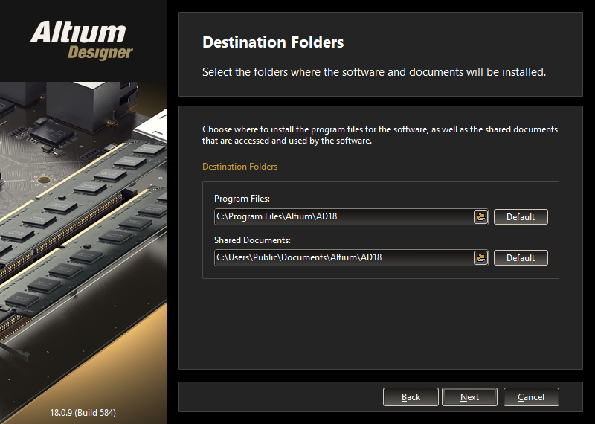Click into the Program Files path field
595x424 pixels.
344,216
